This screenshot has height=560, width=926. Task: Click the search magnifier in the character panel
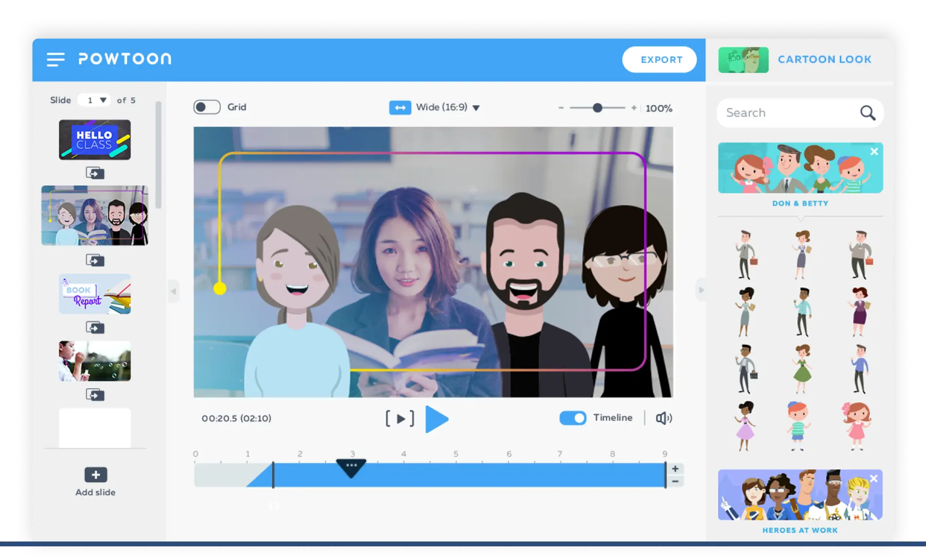coord(868,112)
